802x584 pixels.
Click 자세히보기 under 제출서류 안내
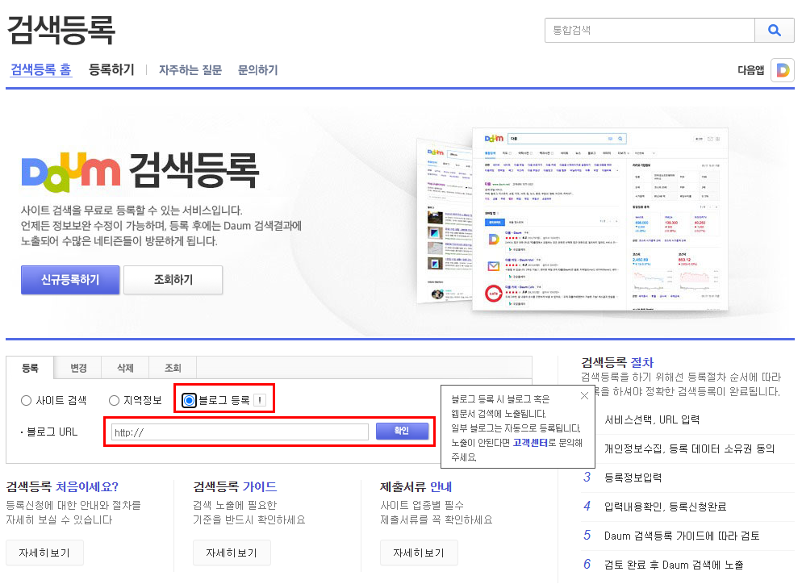click(x=419, y=553)
